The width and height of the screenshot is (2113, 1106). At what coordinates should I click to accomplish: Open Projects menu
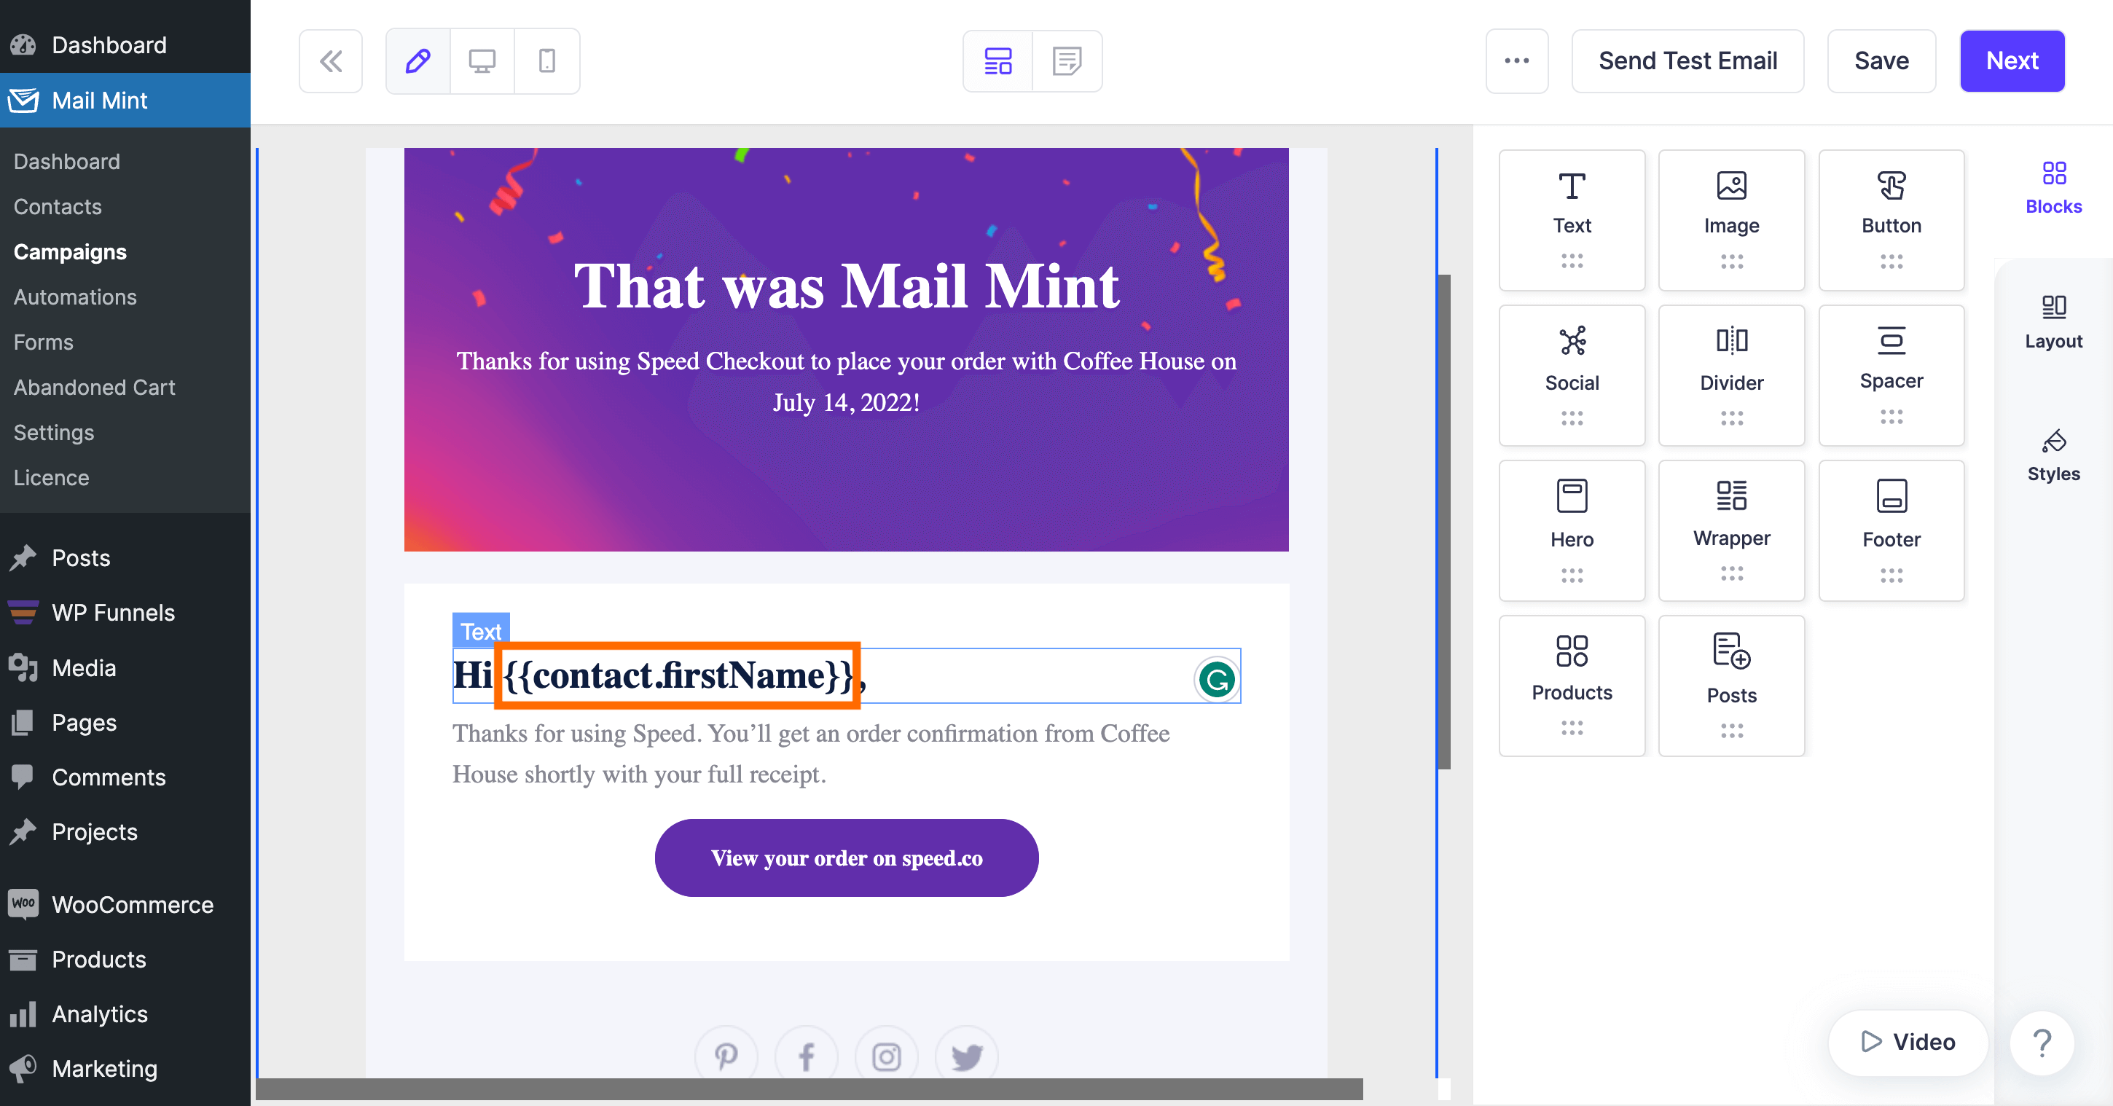coord(125,831)
